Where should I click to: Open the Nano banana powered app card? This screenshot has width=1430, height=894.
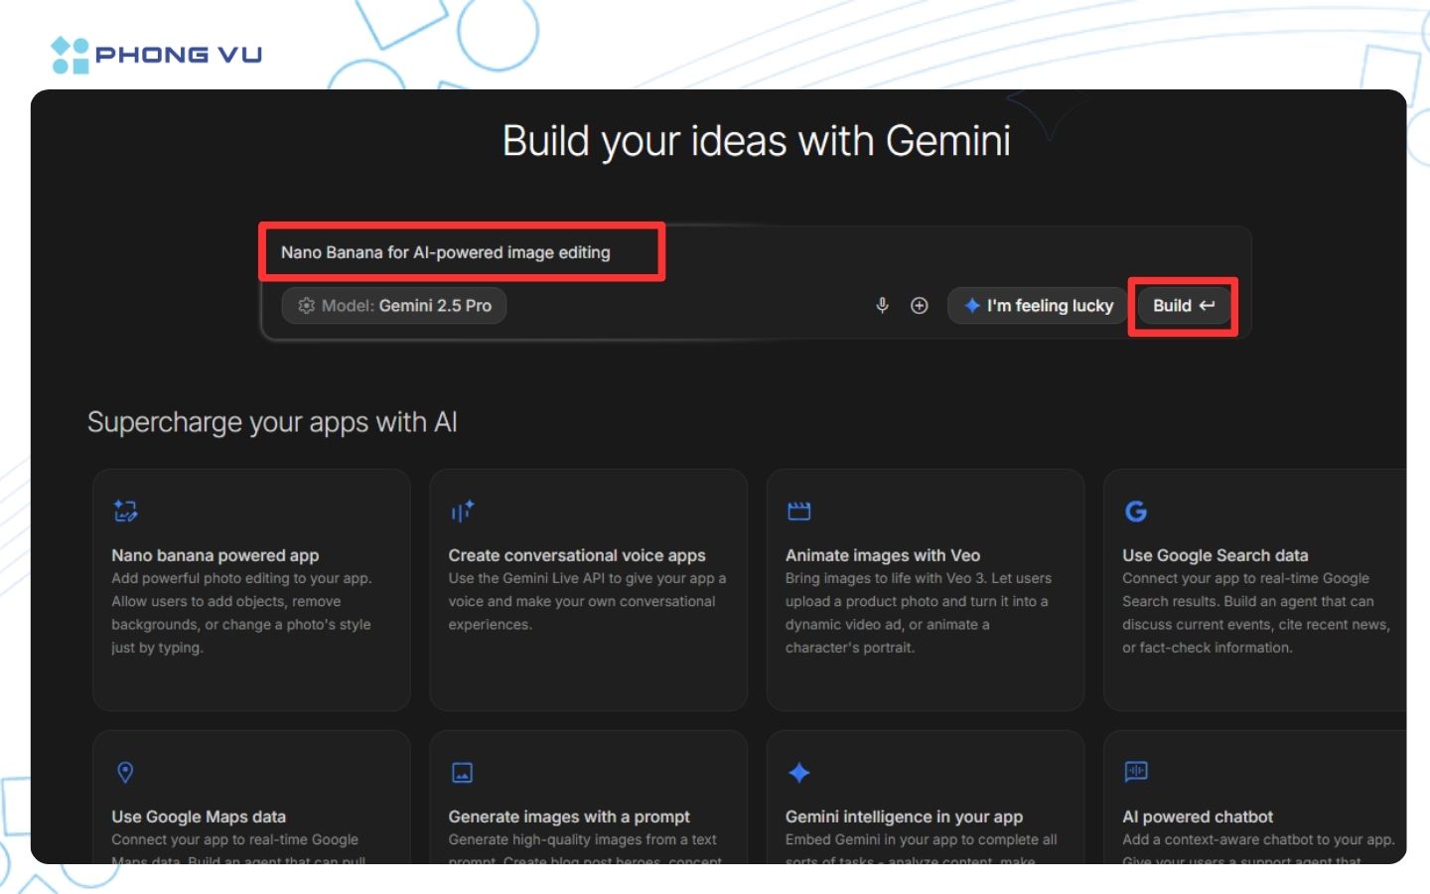pos(251,589)
